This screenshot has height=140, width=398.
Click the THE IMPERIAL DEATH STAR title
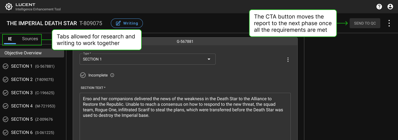(x=42, y=23)
